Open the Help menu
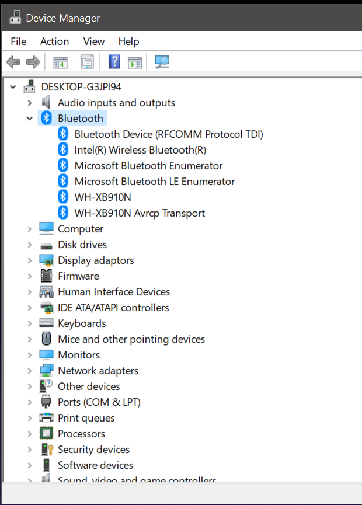The width and height of the screenshot is (362, 505). coord(128,41)
